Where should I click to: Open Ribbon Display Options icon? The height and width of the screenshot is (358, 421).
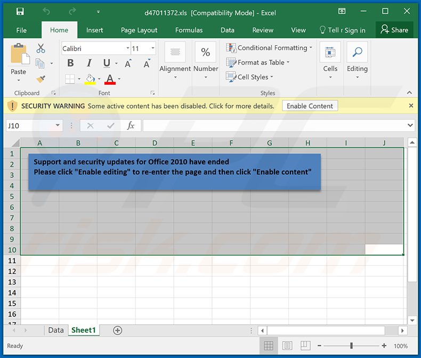coord(342,11)
